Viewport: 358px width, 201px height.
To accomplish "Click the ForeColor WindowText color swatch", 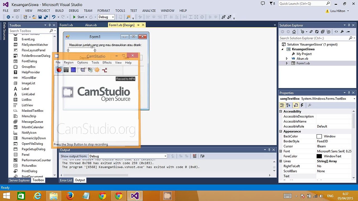I will (x=319, y=156).
